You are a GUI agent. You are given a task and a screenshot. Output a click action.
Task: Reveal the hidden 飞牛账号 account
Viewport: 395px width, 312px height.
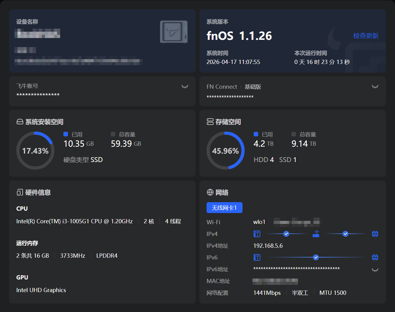click(185, 87)
